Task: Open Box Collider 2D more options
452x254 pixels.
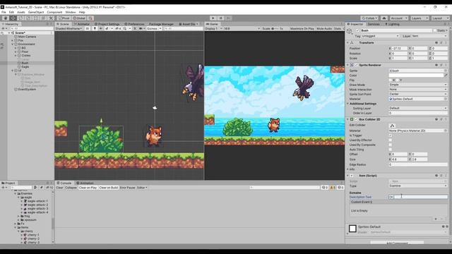Action: (446, 119)
